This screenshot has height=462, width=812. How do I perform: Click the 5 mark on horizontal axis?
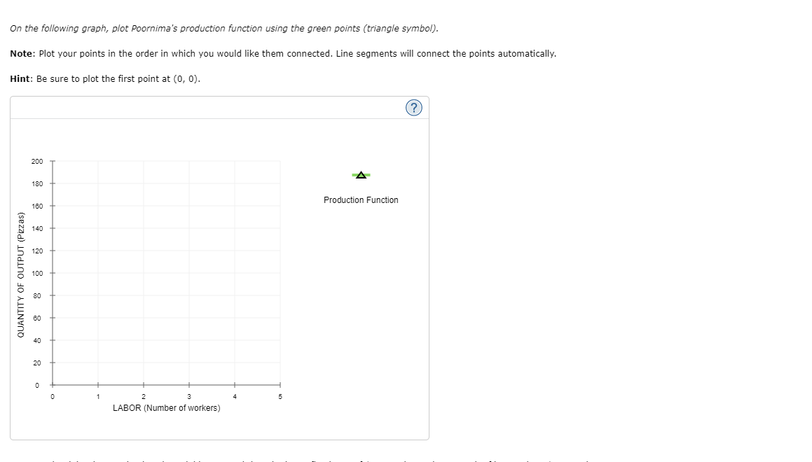280,395
